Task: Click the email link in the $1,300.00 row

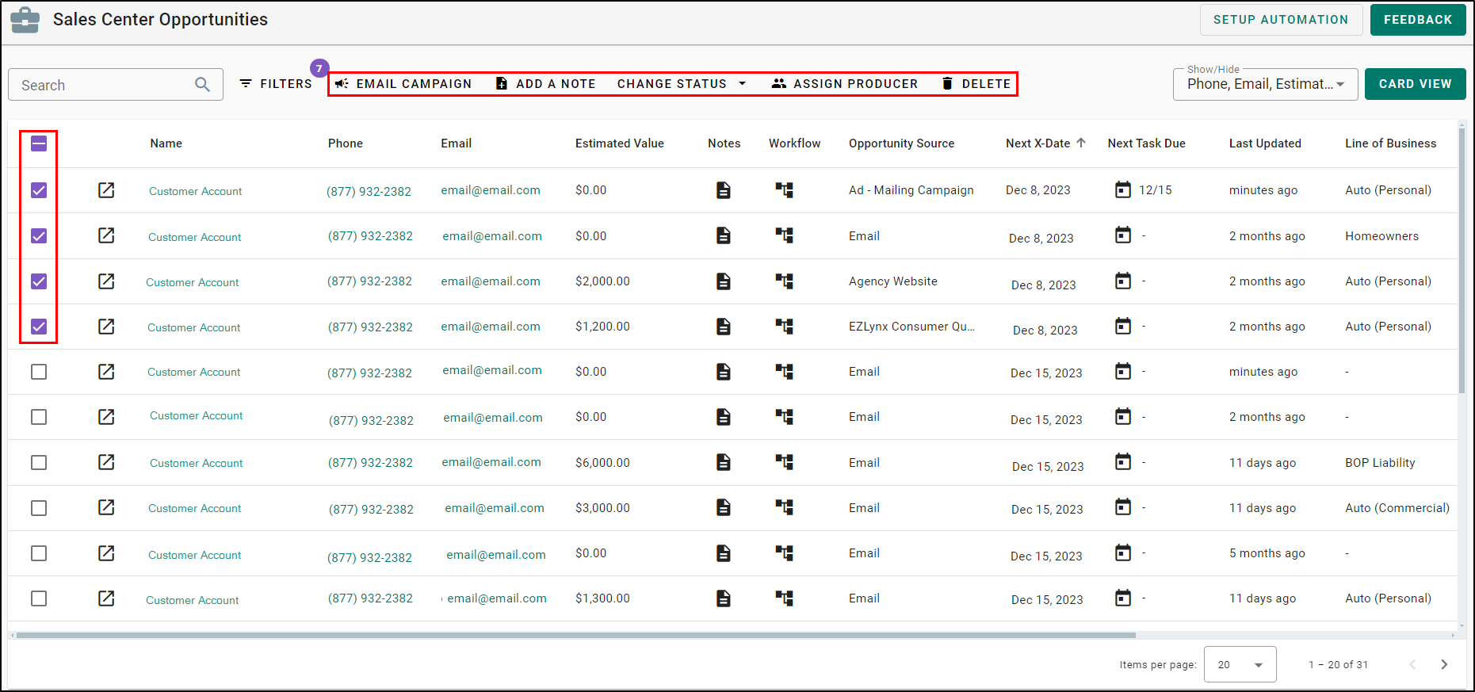Action: 497,598
